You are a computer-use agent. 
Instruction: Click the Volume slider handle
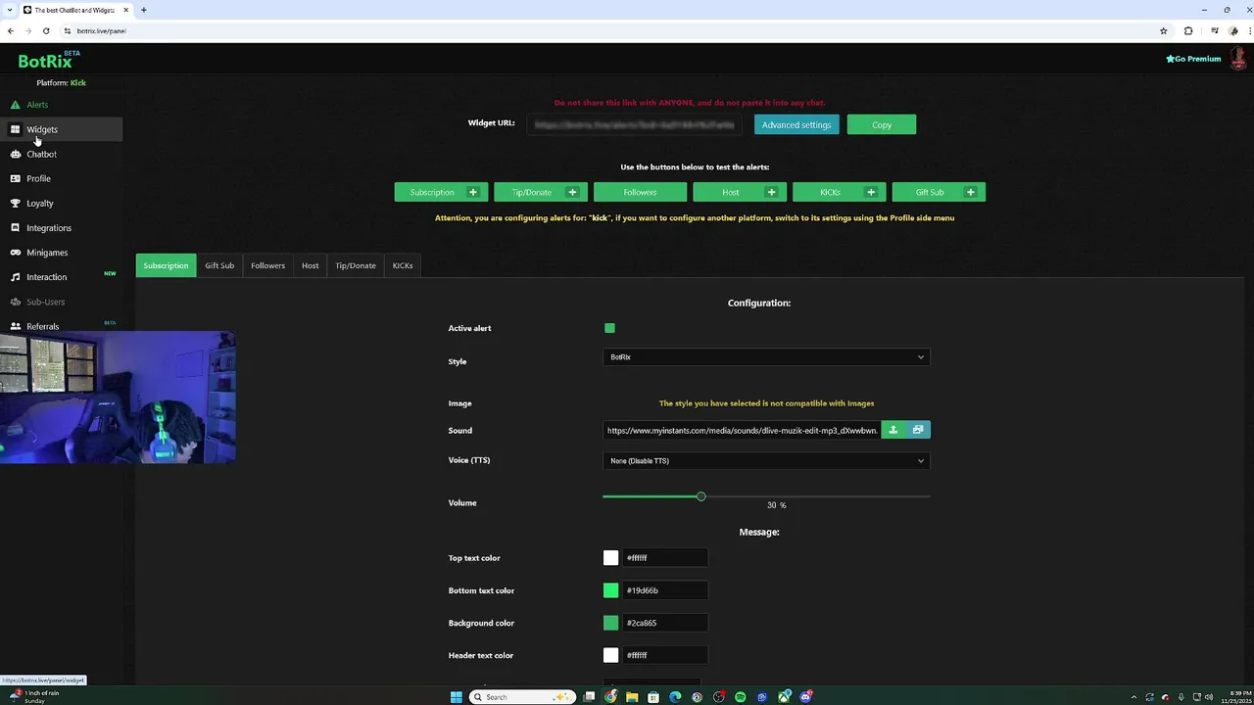point(700,496)
